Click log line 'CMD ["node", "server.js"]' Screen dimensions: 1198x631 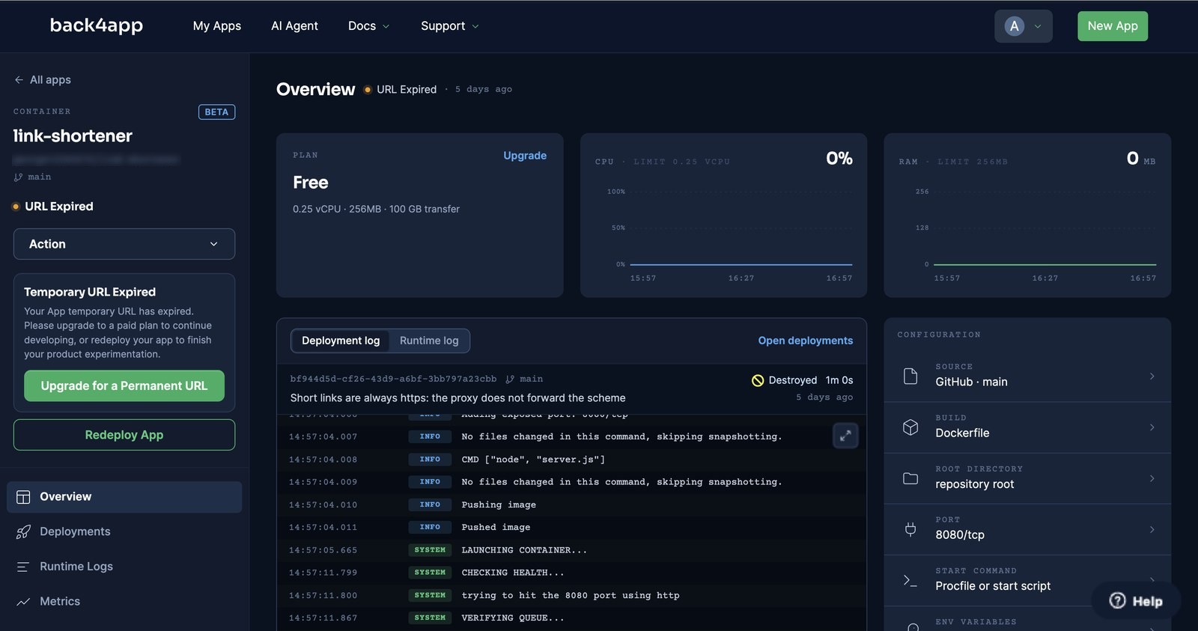tap(533, 460)
